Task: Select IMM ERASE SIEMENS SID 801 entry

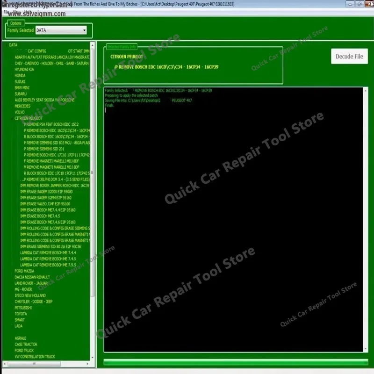Action: click(50, 247)
